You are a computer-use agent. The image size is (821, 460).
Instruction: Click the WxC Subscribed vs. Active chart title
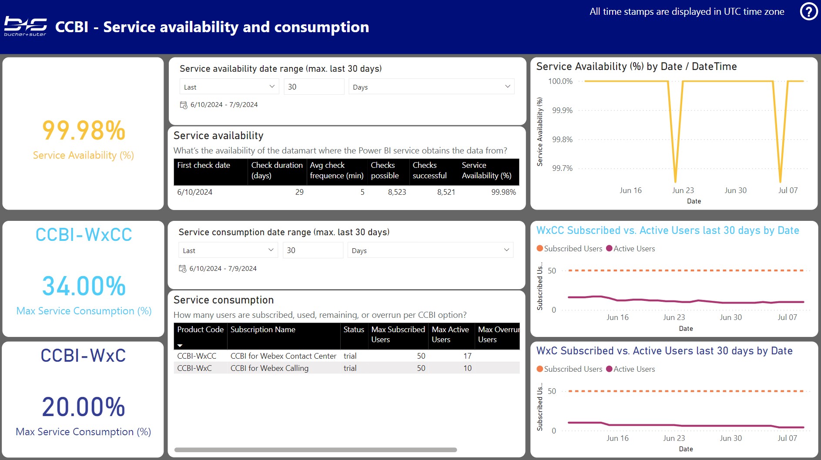pos(664,351)
